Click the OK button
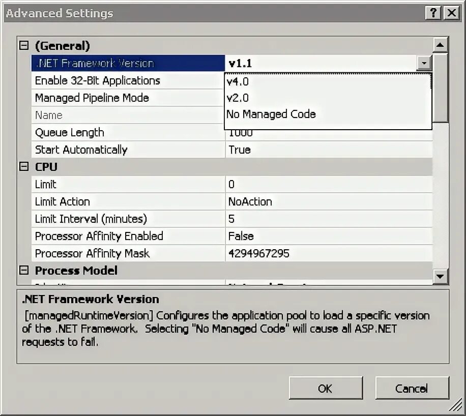The image size is (466, 416). (x=326, y=388)
